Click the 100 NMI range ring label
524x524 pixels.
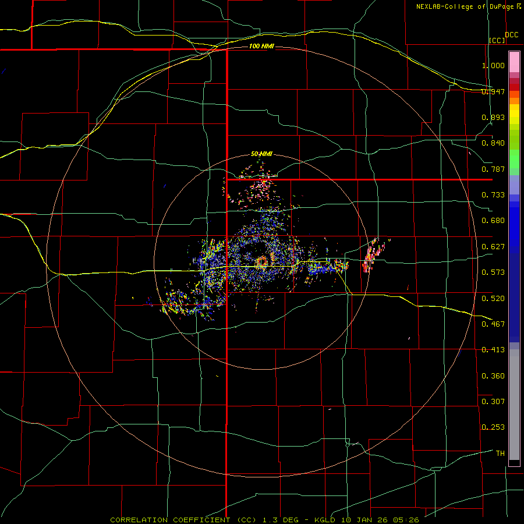point(261,46)
